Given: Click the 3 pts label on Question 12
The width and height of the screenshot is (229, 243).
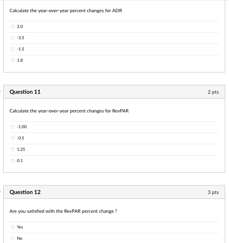Looking at the screenshot, I should (x=213, y=192).
